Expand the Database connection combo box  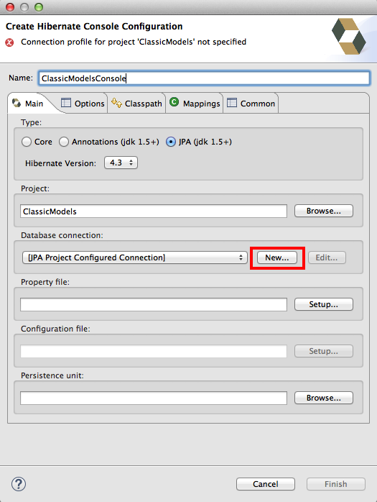pos(135,257)
